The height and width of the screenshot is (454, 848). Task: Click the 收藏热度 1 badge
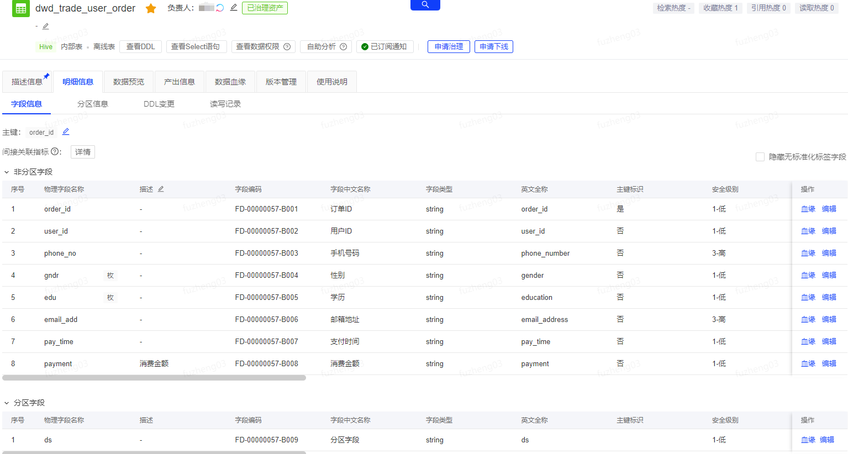tap(720, 8)
